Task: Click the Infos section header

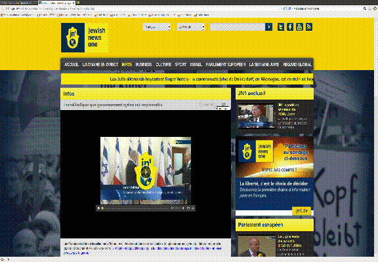Action: click(x=146, y=94)
